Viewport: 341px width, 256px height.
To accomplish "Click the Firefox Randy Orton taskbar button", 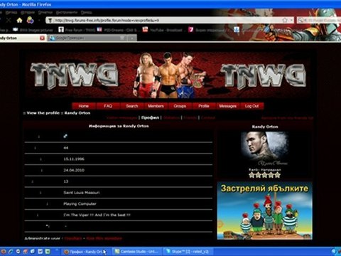I will click(x=86, y=252).
